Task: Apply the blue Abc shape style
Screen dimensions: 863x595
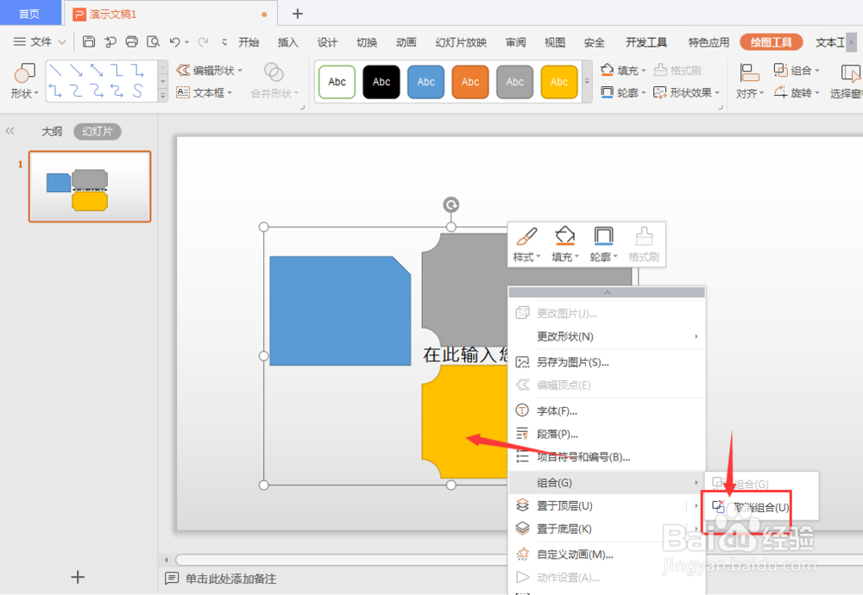Action: (x=426, y=82)
